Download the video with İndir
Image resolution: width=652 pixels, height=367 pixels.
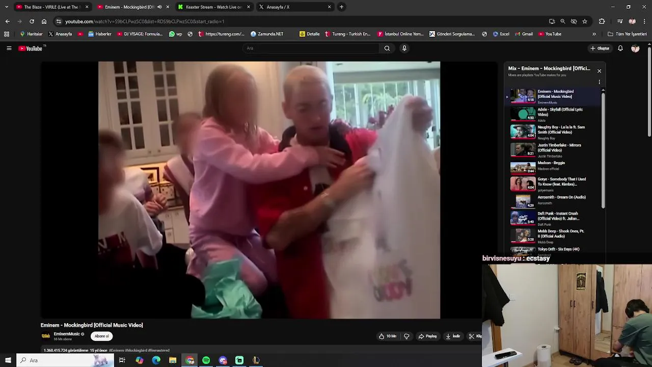pyautogui.click(x=453, y=336)
